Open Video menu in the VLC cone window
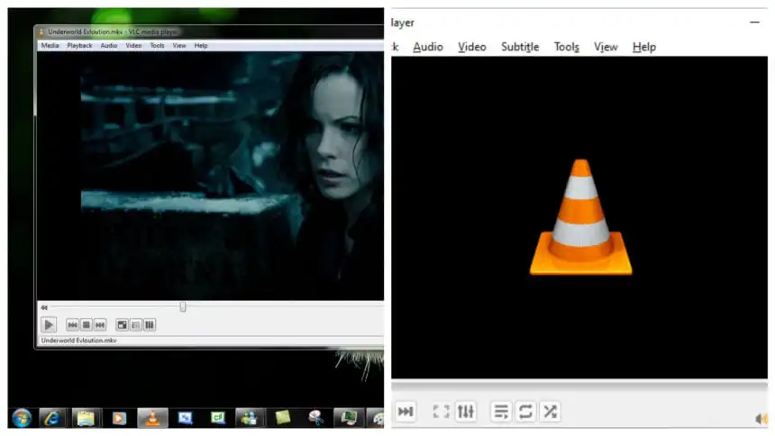 click(x=472, y=47)
